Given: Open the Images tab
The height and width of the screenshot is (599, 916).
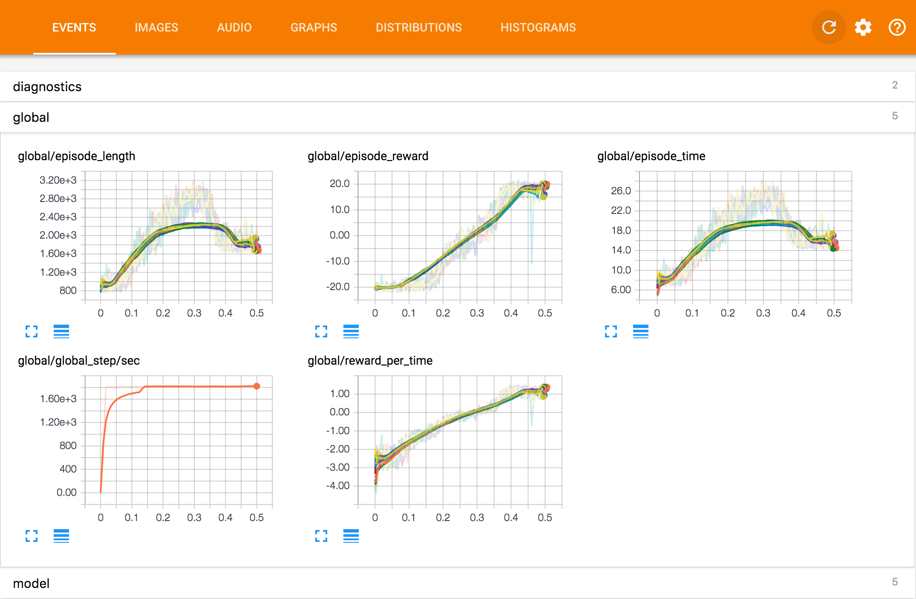Looking at the screenshot, I should 156,28.
